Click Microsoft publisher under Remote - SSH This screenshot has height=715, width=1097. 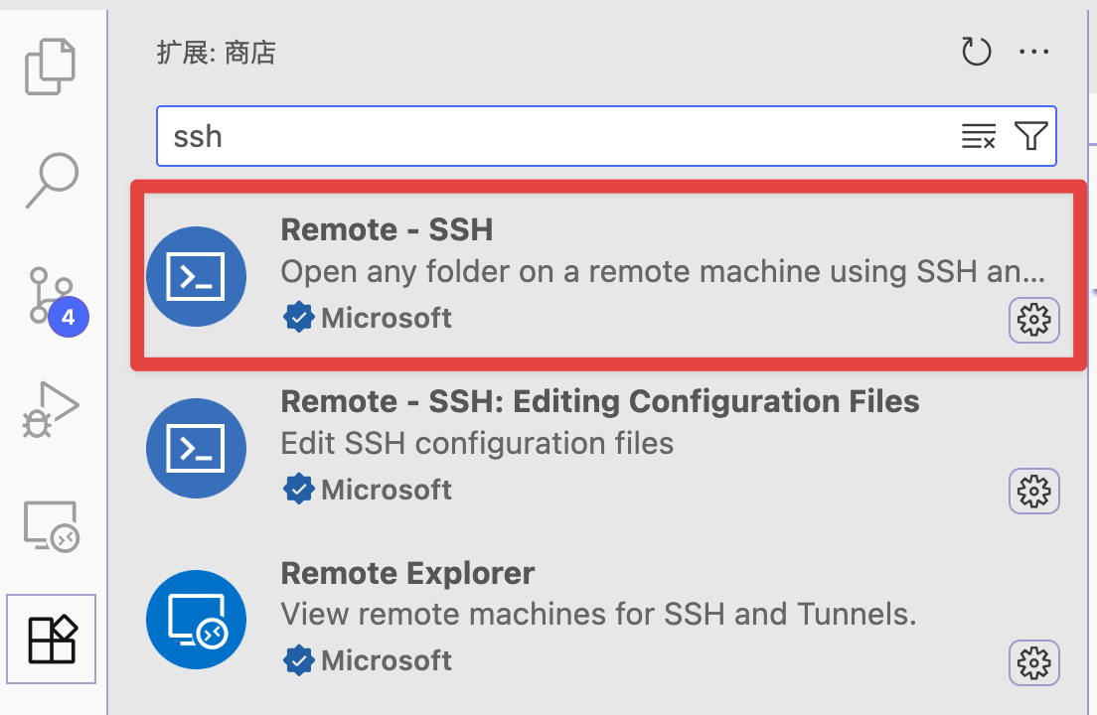tap(386, 318)
